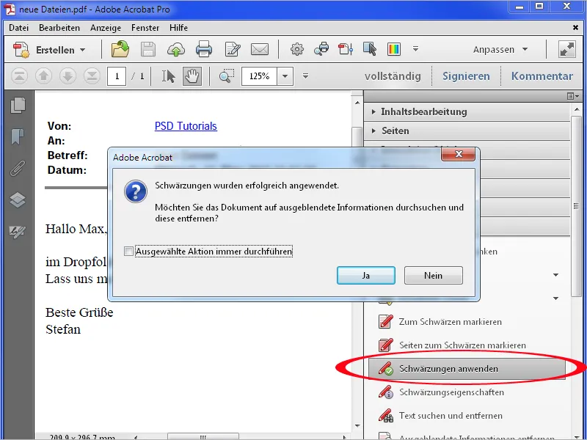587x440 pixels.
Task: Open the layers sidebar panel
Action: pyautogui.click(x=18, y=200)
